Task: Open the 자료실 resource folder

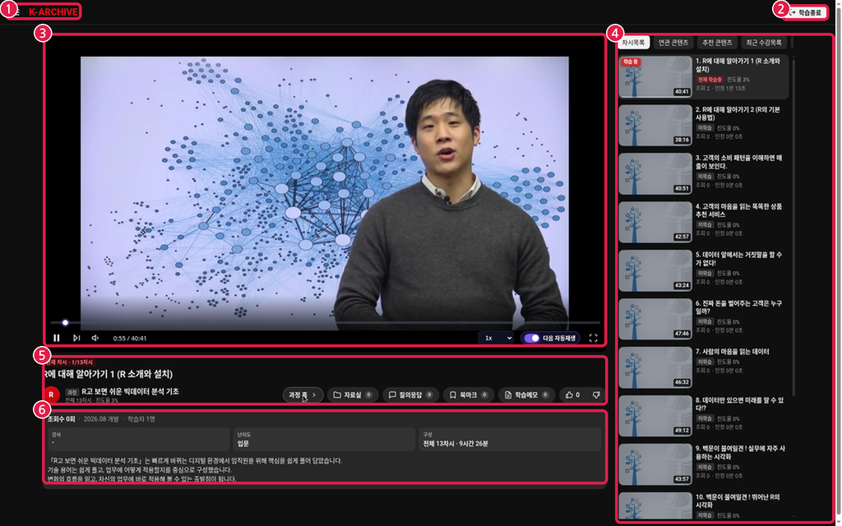Action: click(x=352, y=394)
